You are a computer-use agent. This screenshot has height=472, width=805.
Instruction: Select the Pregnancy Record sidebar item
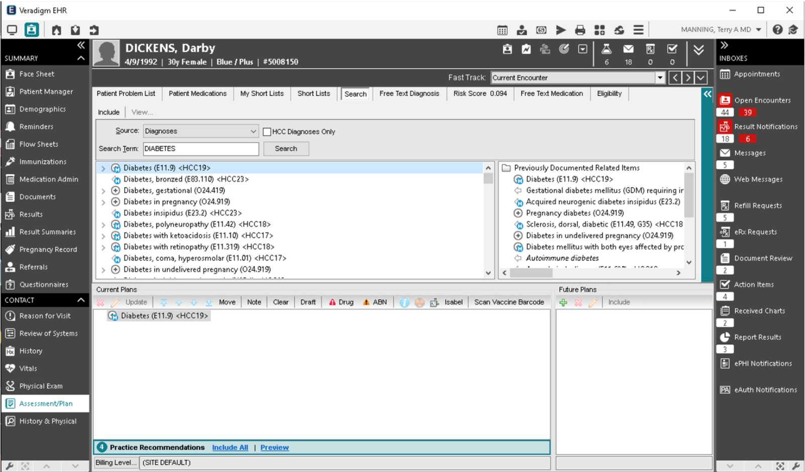click(x=48, y=249)
